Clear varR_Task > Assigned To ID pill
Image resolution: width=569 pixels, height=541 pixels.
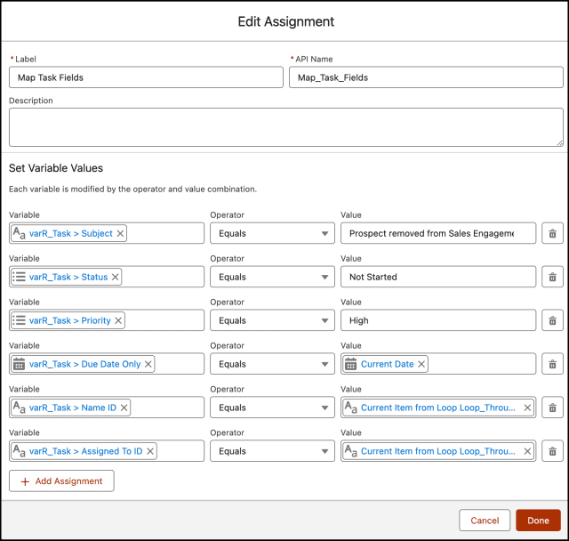pos(150,451)
